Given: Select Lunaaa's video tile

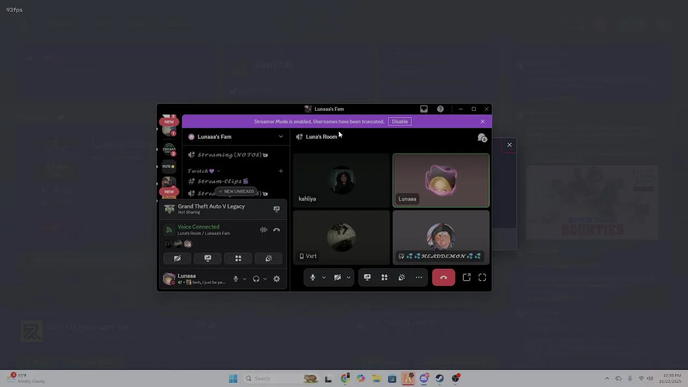Looking at the screenshot, I should pos(441,180).
